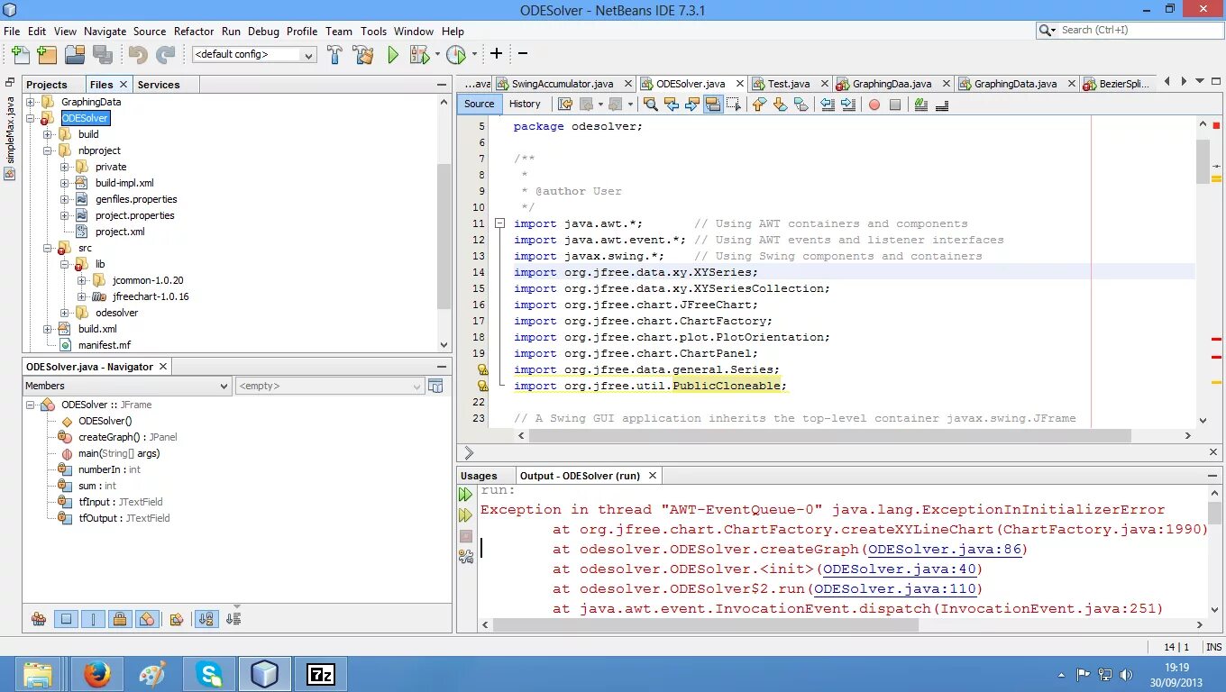Expand the jcommon-1.0.20 node

tap(81, 280)
